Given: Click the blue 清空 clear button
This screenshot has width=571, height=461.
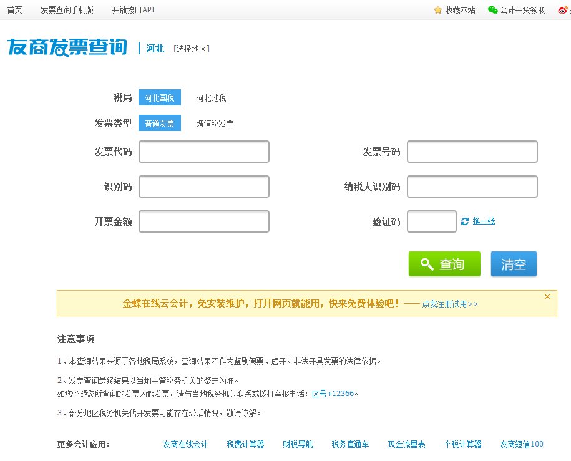Looking at the screenshot, I should (514, 264).
